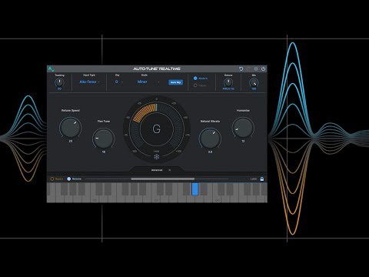Click the Hold snowflake icon

tap(156, 156)
